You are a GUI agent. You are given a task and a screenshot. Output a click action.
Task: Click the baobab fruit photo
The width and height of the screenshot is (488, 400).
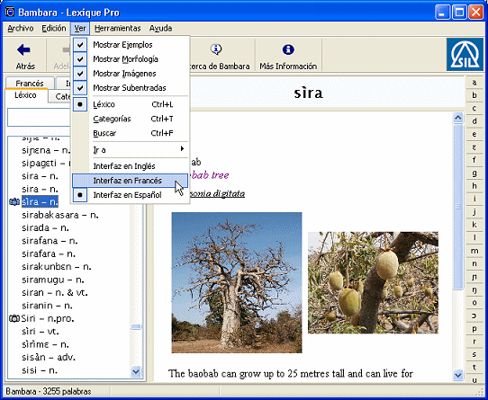coord(373,282)
